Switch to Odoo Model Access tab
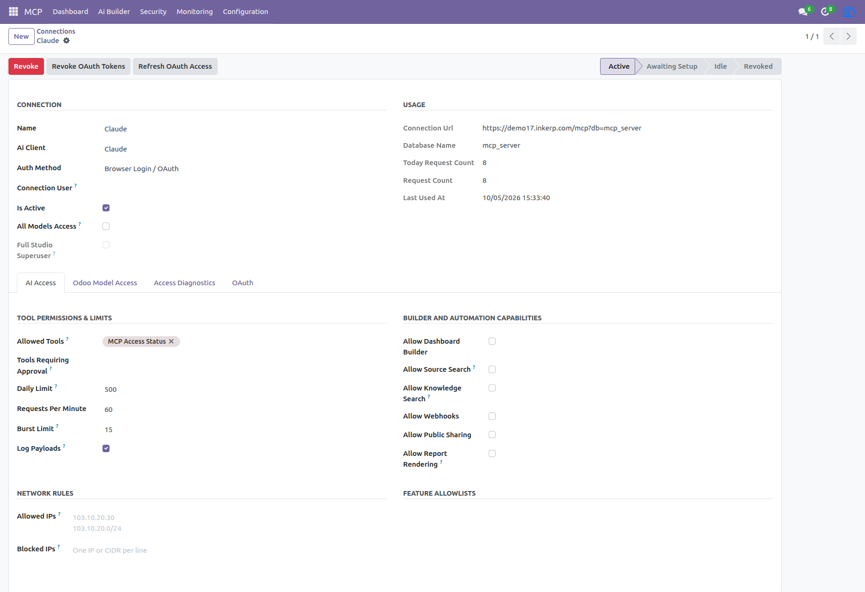The width and height of the screenshot is (865, 592). (x=105, y=283)
